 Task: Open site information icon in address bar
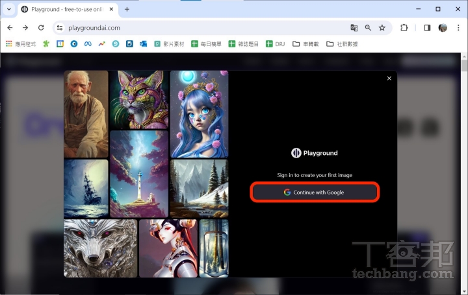pyautogui.click(x=60, y=28)
